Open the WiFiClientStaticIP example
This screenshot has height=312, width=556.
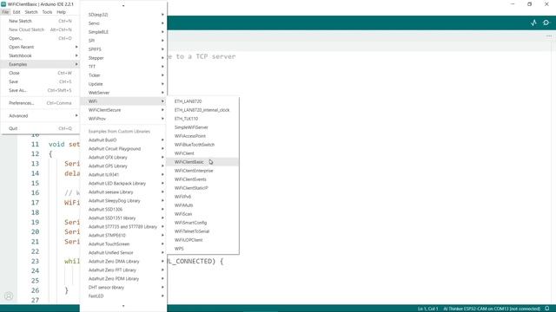pos(202,188)
